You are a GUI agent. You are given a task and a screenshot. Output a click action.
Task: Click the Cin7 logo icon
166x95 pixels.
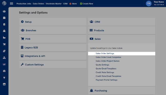tap(4, 3)
